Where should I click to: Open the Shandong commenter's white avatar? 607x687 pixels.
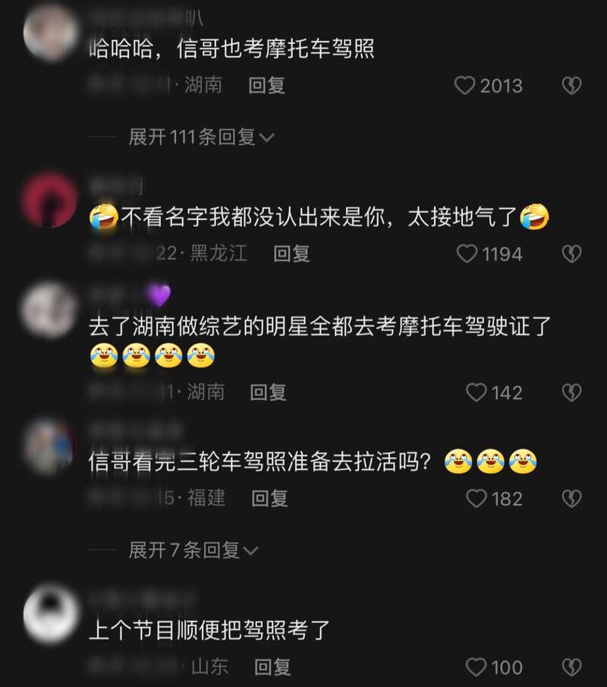pos(49,613)
